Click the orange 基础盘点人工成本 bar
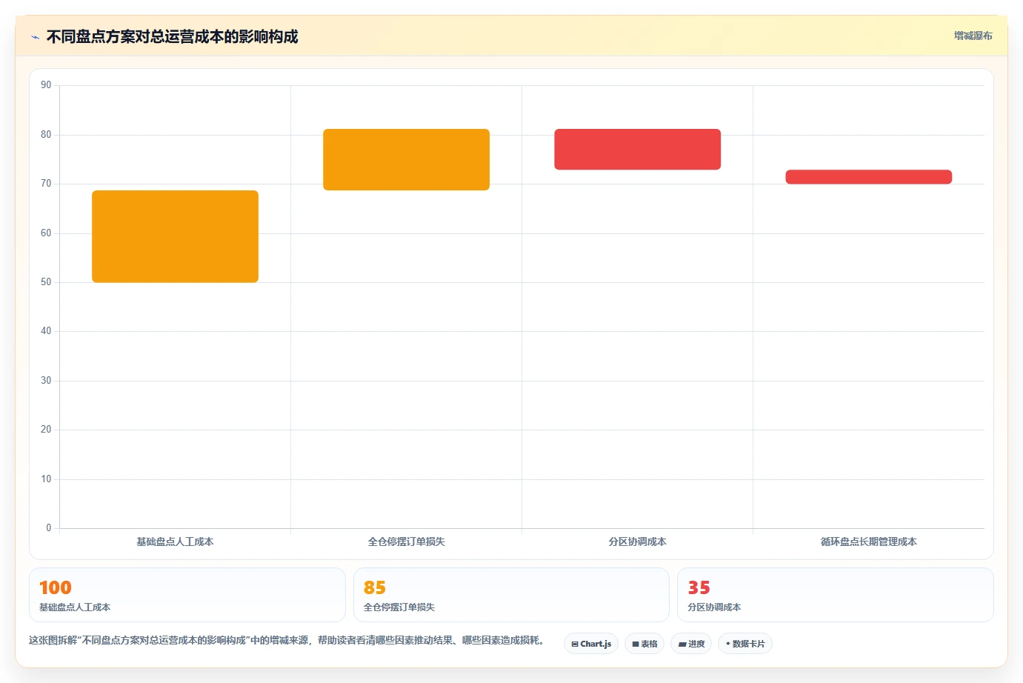This screenshot has height=683, width=1023. 175,236
